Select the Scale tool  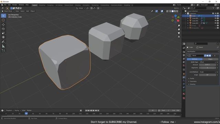pos(3,33)
